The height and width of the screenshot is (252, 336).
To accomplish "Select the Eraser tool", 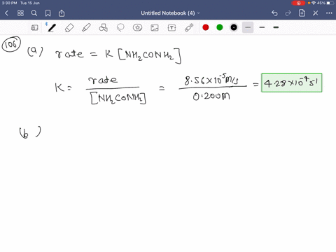I will click(x=69, y=28).
